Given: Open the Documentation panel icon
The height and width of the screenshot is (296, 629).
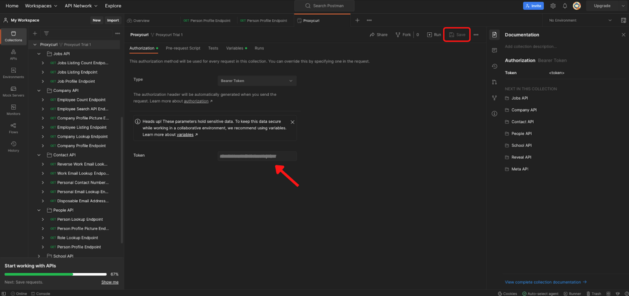Looking at the screenshot, I should pyautogui.click(x=494, y=35).
